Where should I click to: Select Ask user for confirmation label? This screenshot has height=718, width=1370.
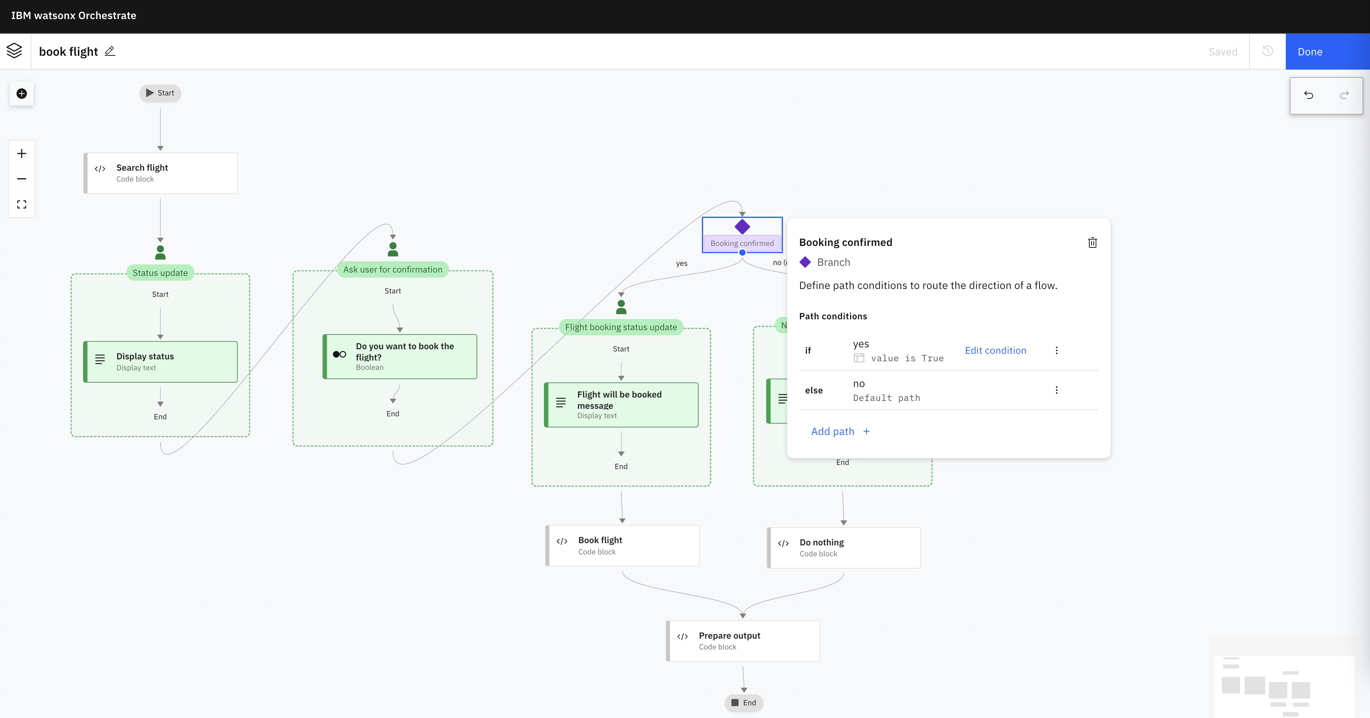(x=393, y=270)
